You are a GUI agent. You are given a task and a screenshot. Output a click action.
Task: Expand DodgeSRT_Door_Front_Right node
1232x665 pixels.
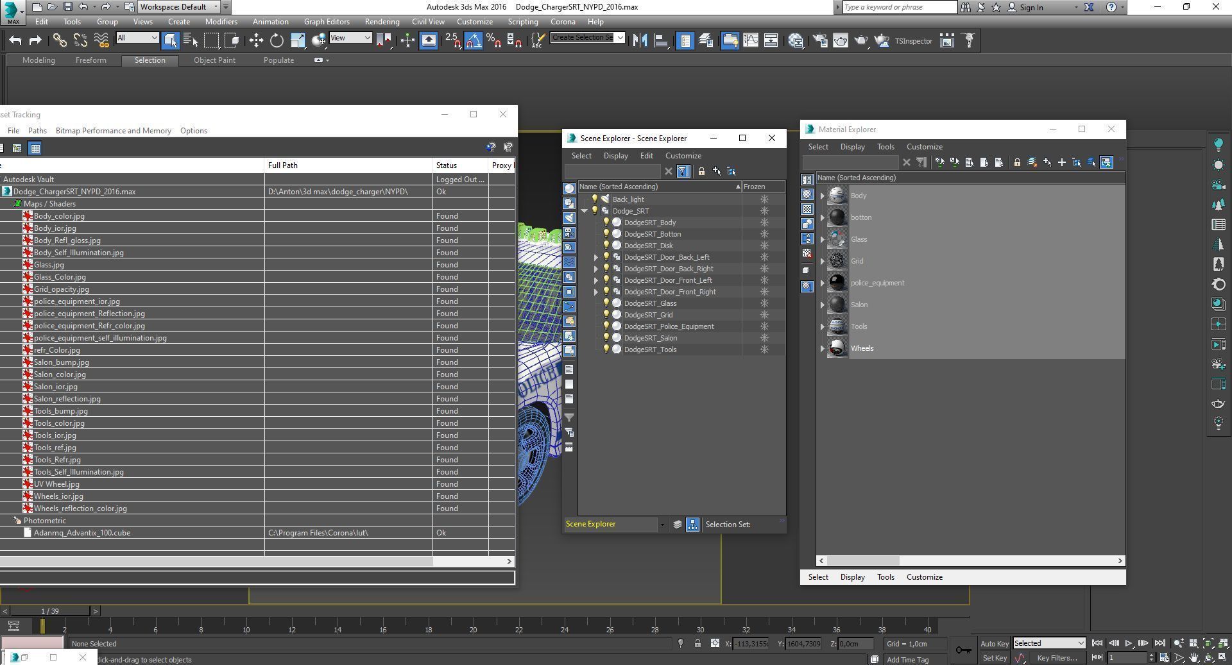pos(595,292)
